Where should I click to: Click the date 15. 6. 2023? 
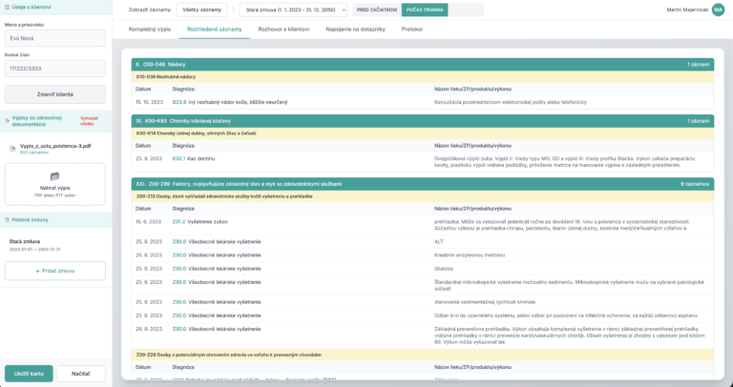149,222
